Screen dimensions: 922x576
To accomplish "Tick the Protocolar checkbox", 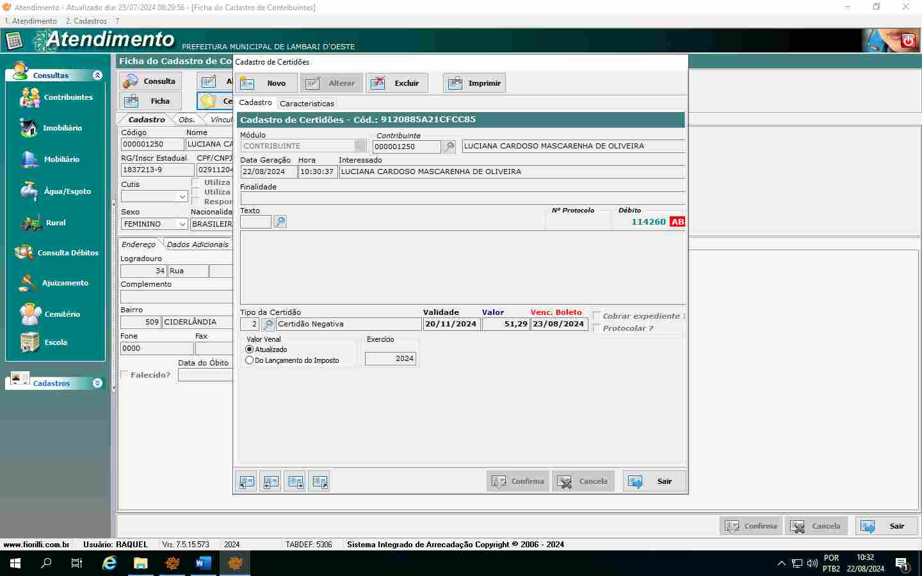I will coord(597,328).
